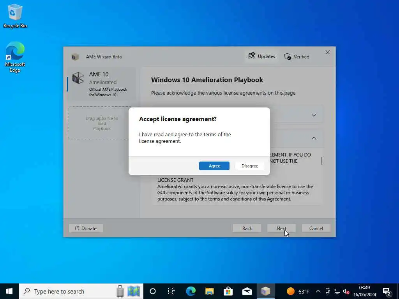399x299 pixels.
Task: Close the AME Wizard window
Action: pos(327,53)
